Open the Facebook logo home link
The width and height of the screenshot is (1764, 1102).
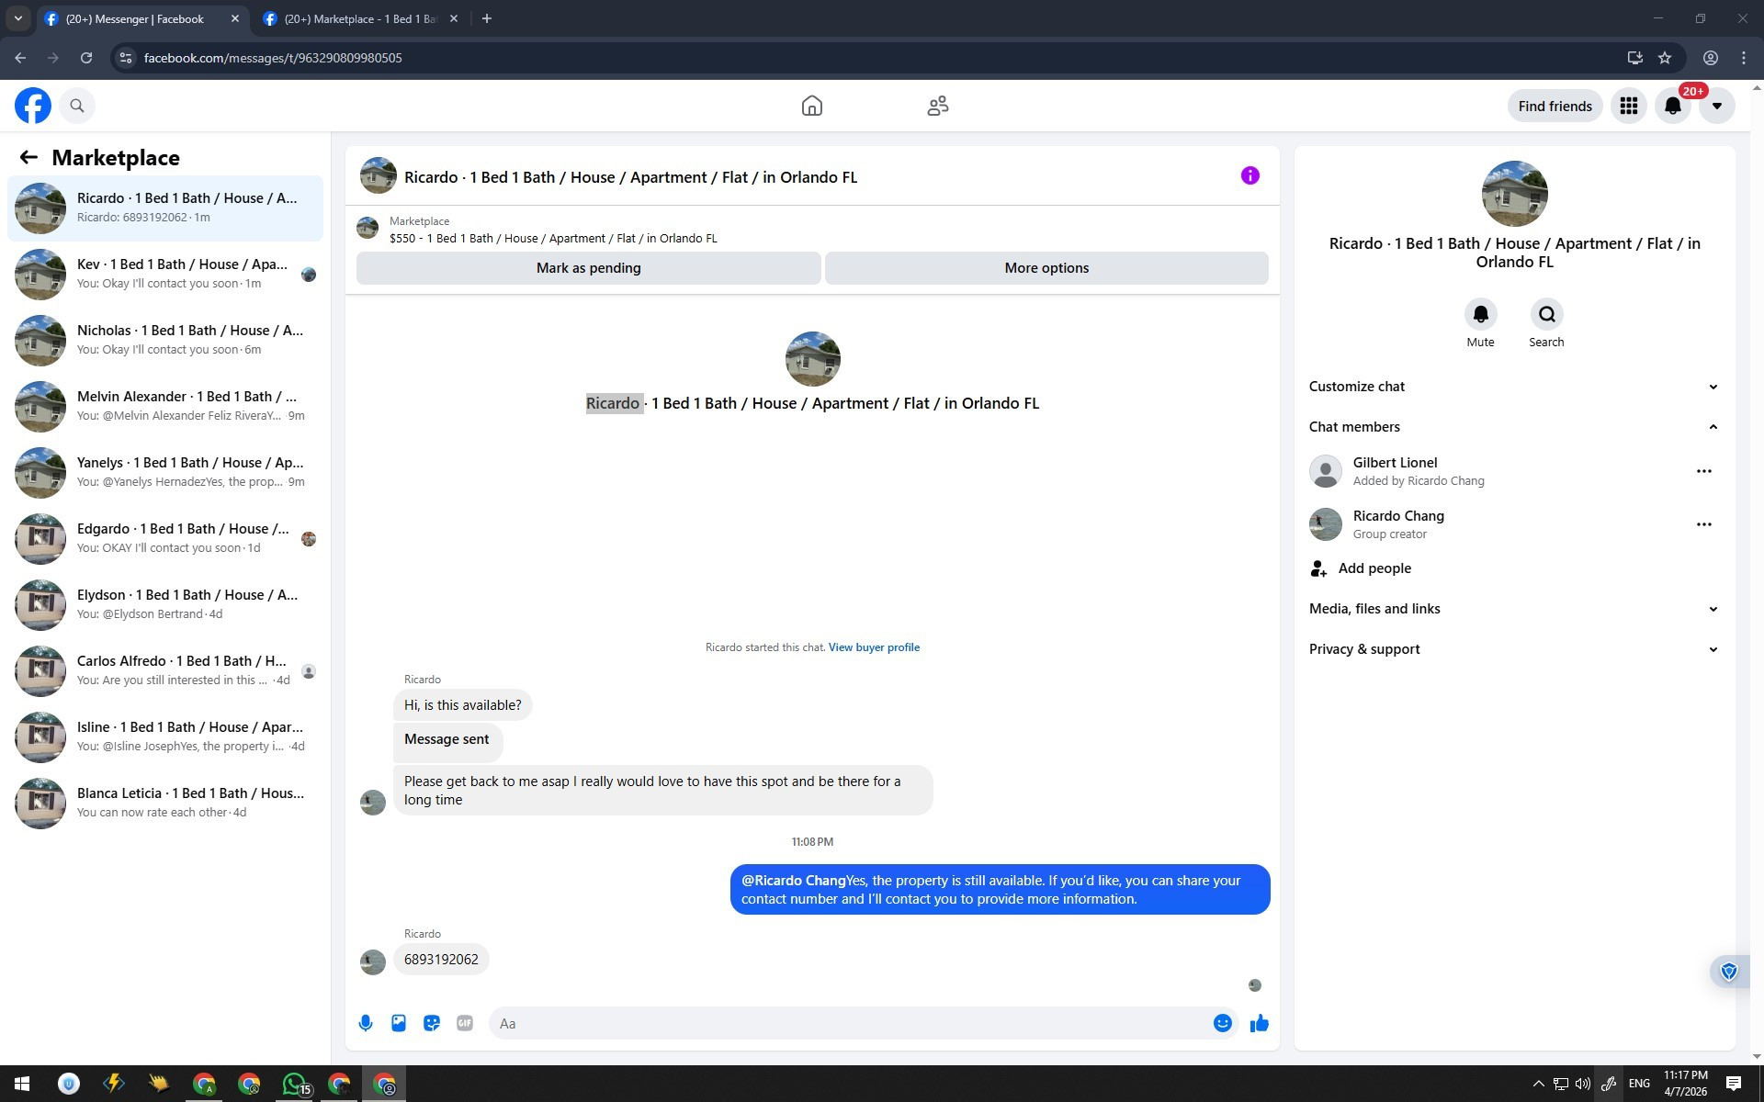(33, 106)
